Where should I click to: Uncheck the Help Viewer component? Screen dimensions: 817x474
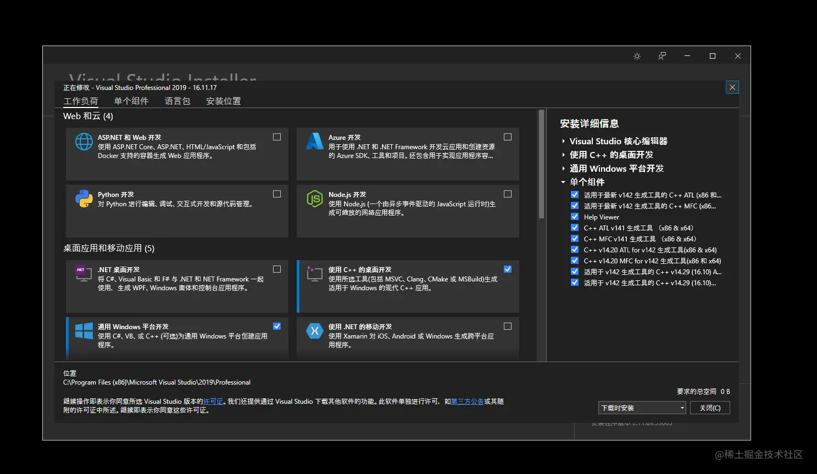[575, 217]
